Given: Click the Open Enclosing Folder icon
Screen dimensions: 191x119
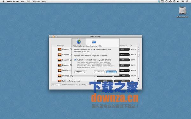Looking at the screenshot, I should (94, 42).
